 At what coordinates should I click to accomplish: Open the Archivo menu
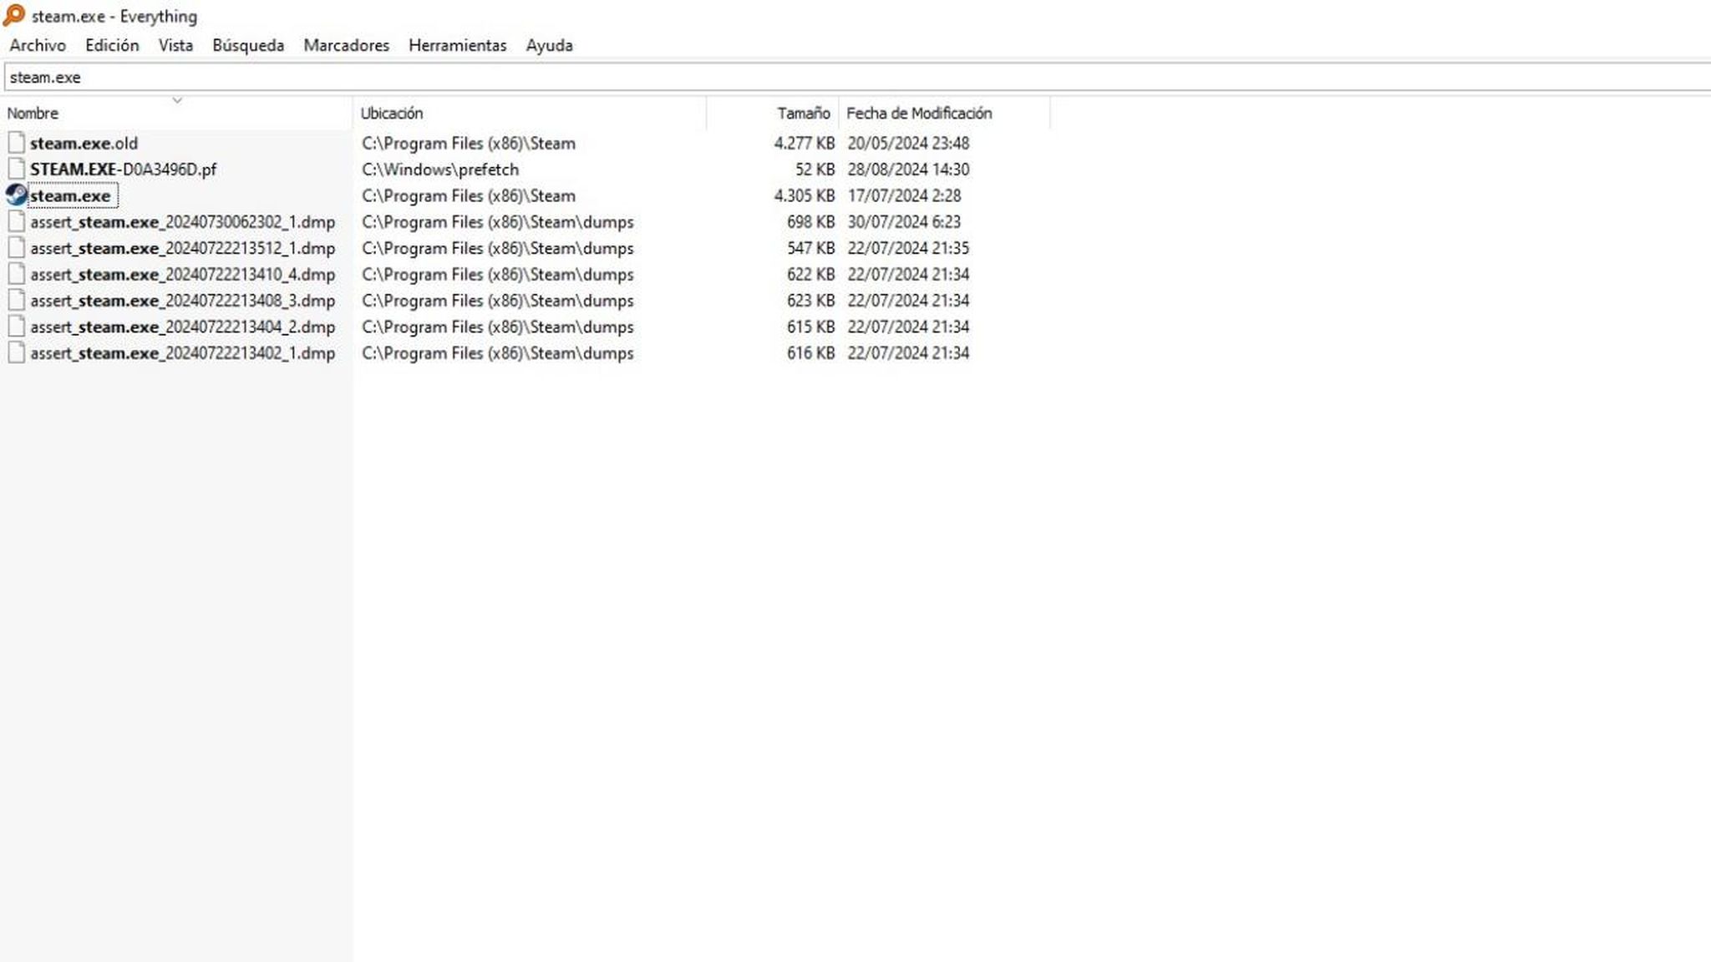coord(38,46)
